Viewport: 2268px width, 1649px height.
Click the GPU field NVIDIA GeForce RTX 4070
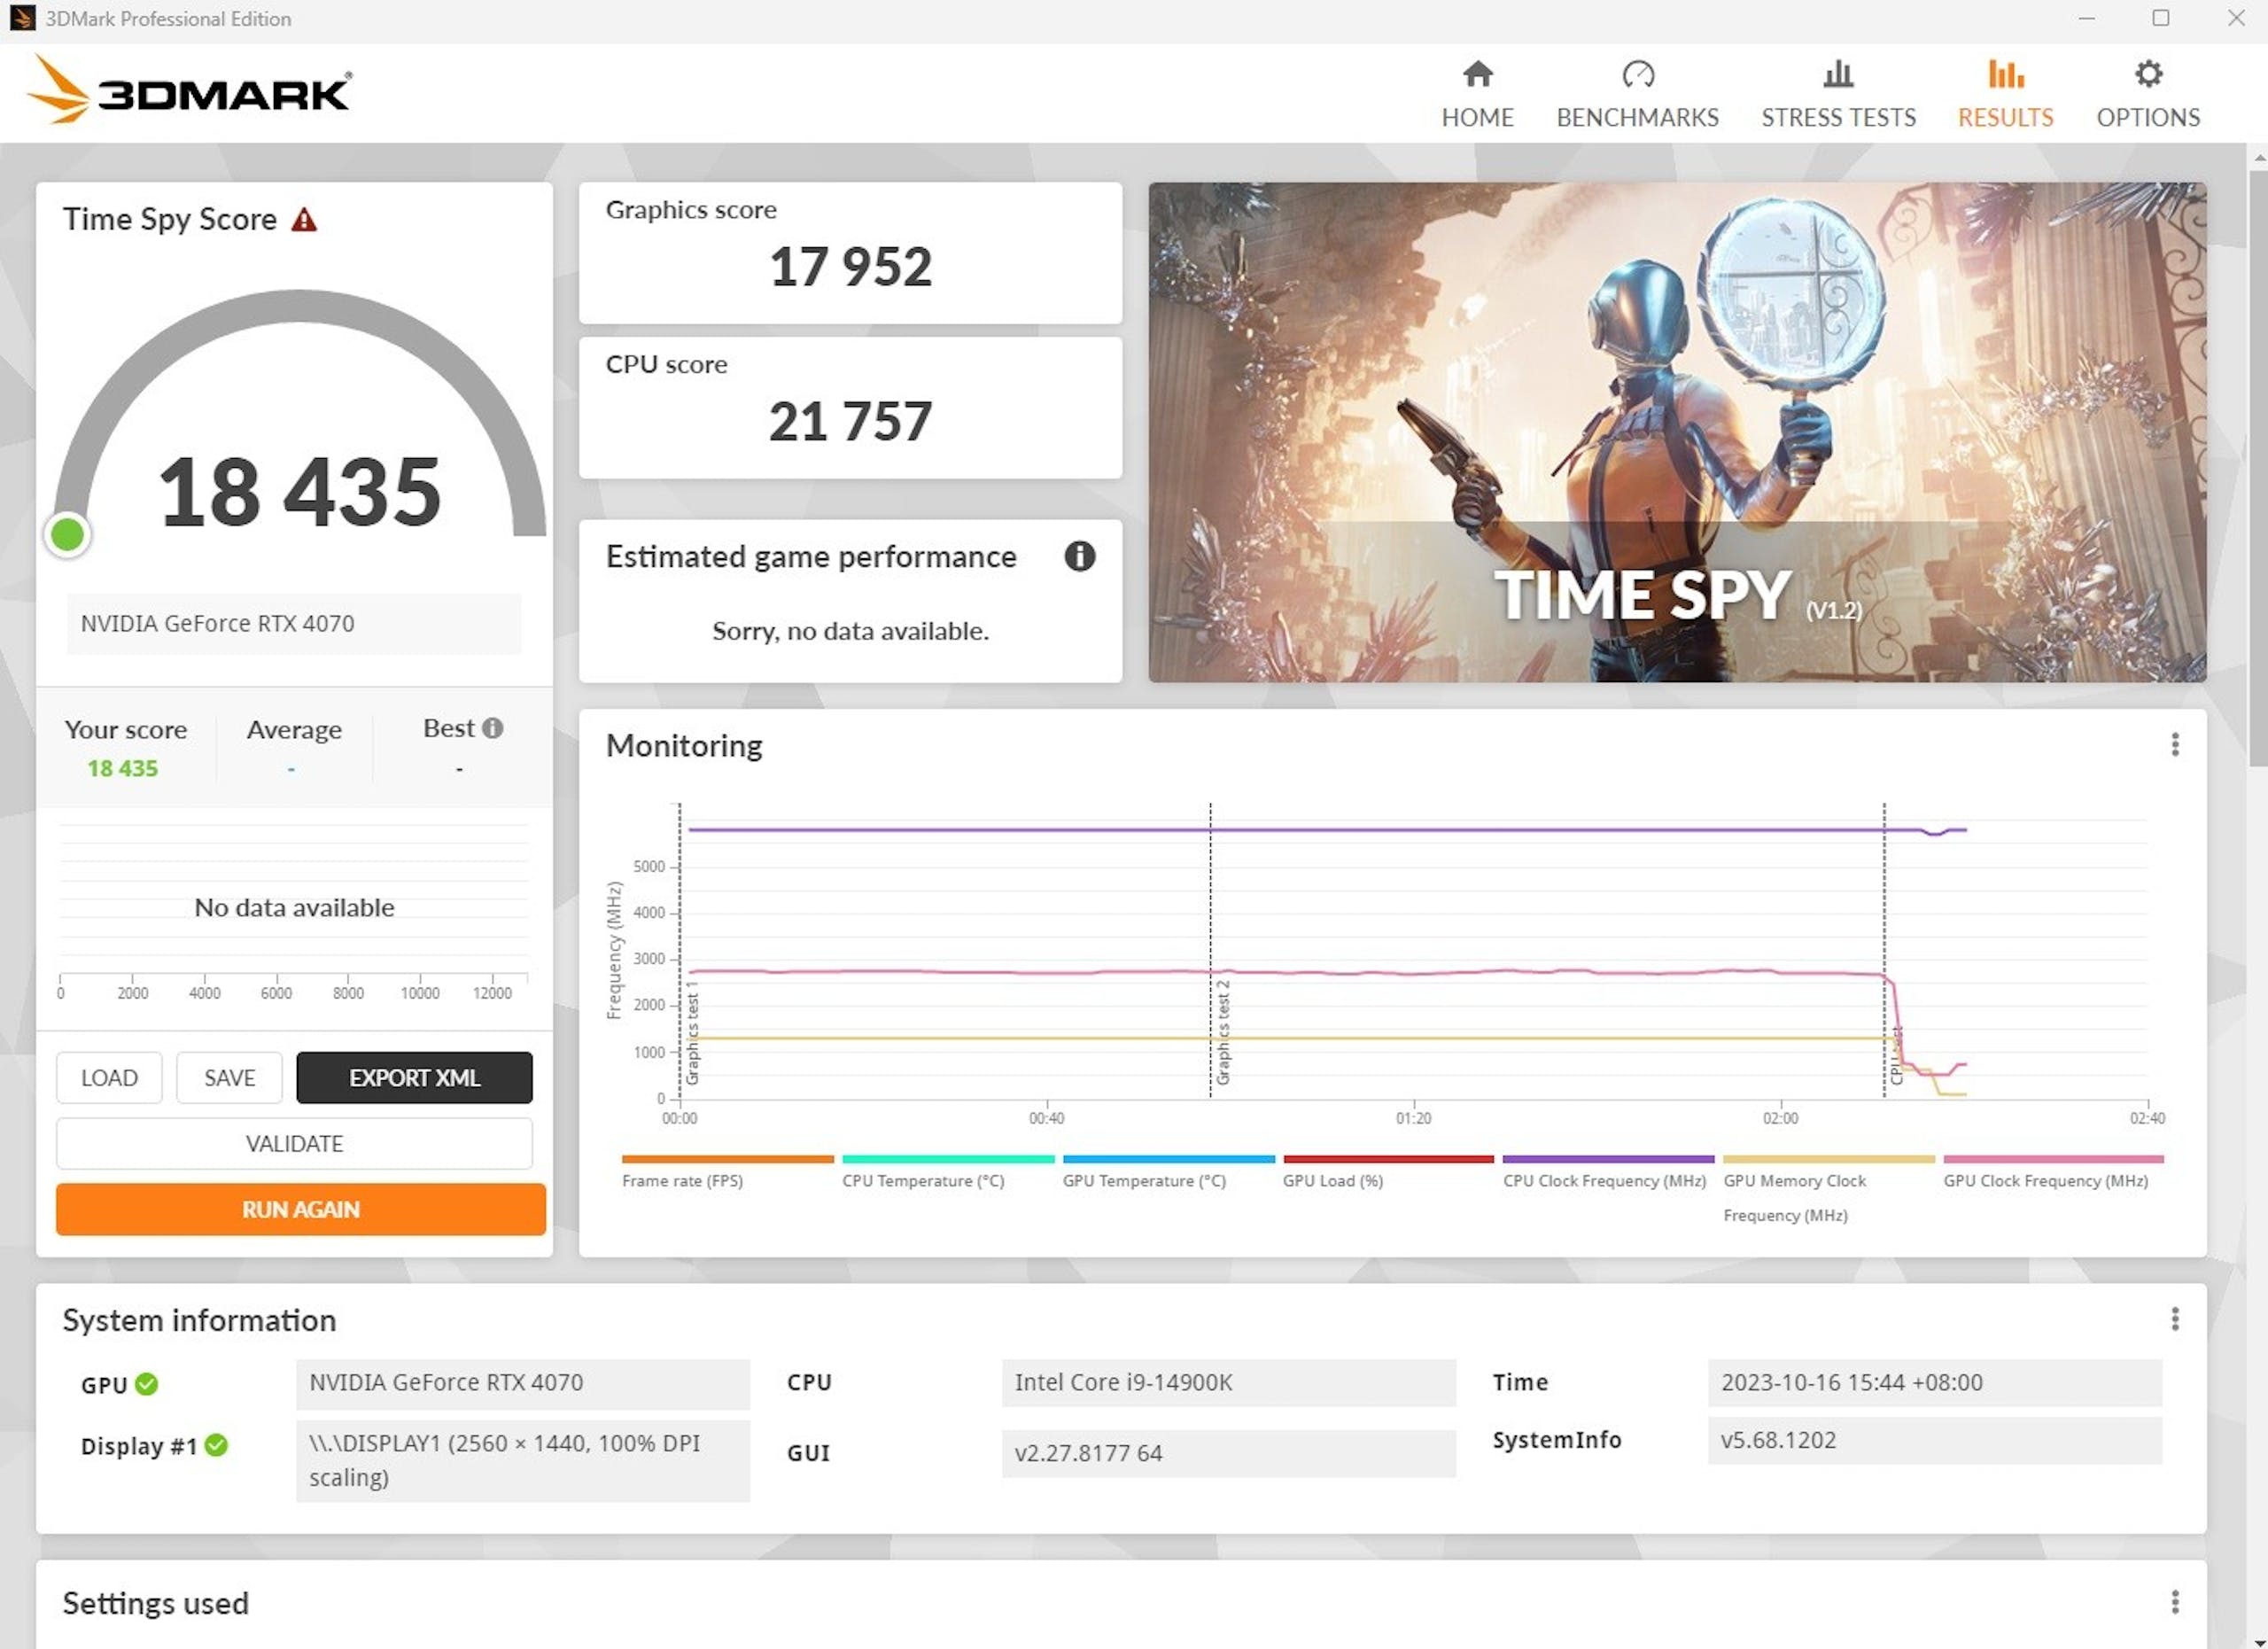(523, 1383)
